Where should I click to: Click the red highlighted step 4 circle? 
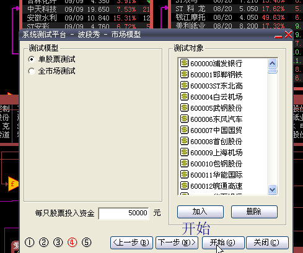72,242
